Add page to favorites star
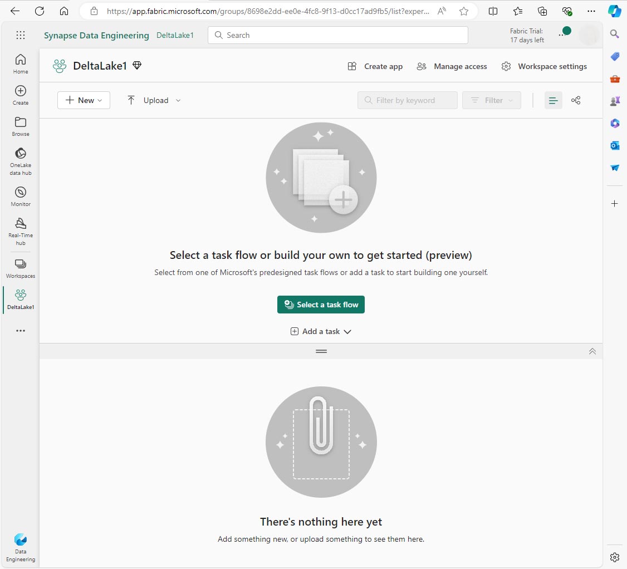Screen dimensions: 627x569 (x=464, y=11)
